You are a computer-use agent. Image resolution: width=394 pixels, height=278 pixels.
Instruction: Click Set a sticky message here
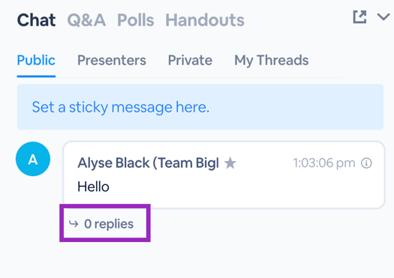pyautogui.click(x=121, y=107)
